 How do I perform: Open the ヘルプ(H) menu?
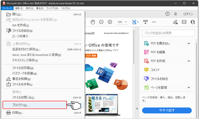[65, 8]
